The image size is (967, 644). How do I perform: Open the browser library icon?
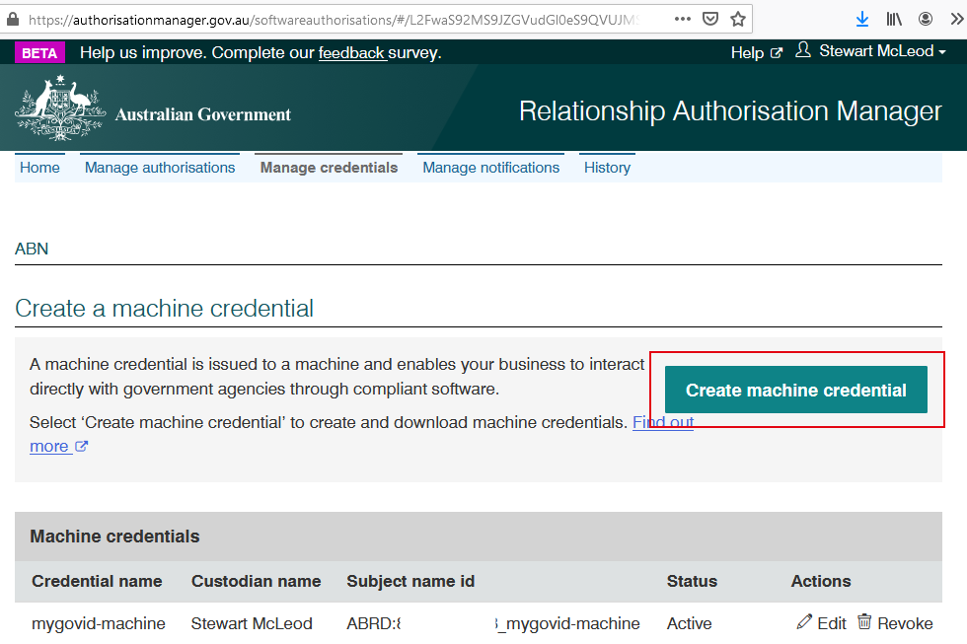click(x=894, y=19)
